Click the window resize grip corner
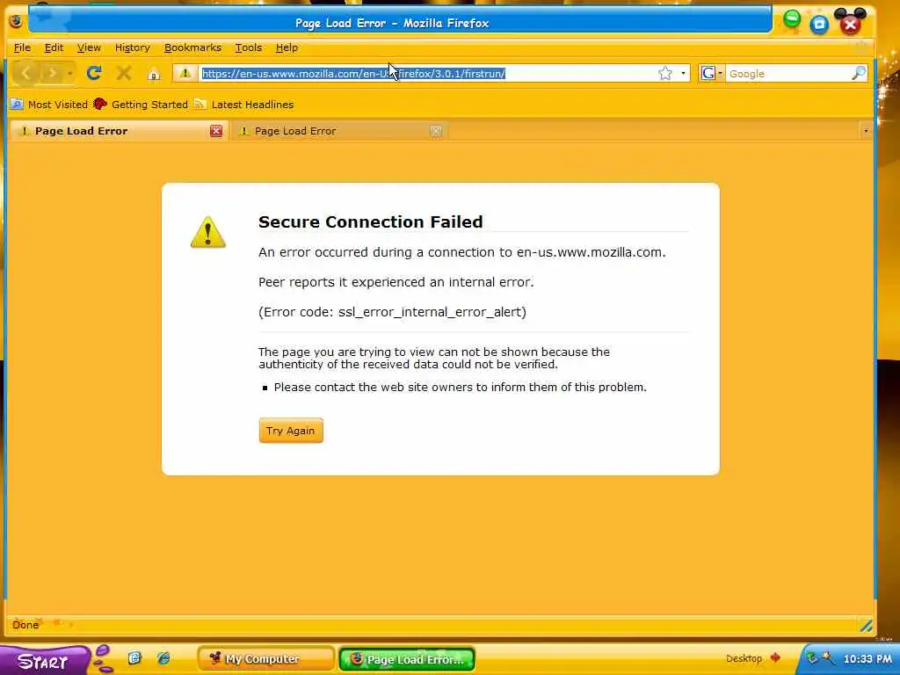Image resolution: width=900 pixels, height=675 pixels. pyautogui.click(x=866, y=626)
